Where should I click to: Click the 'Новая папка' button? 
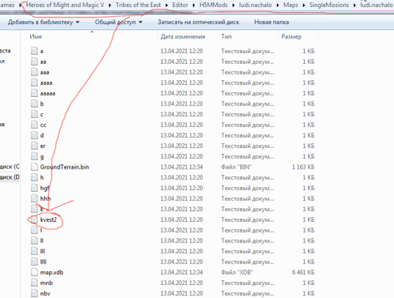click(x=272, y=22)
